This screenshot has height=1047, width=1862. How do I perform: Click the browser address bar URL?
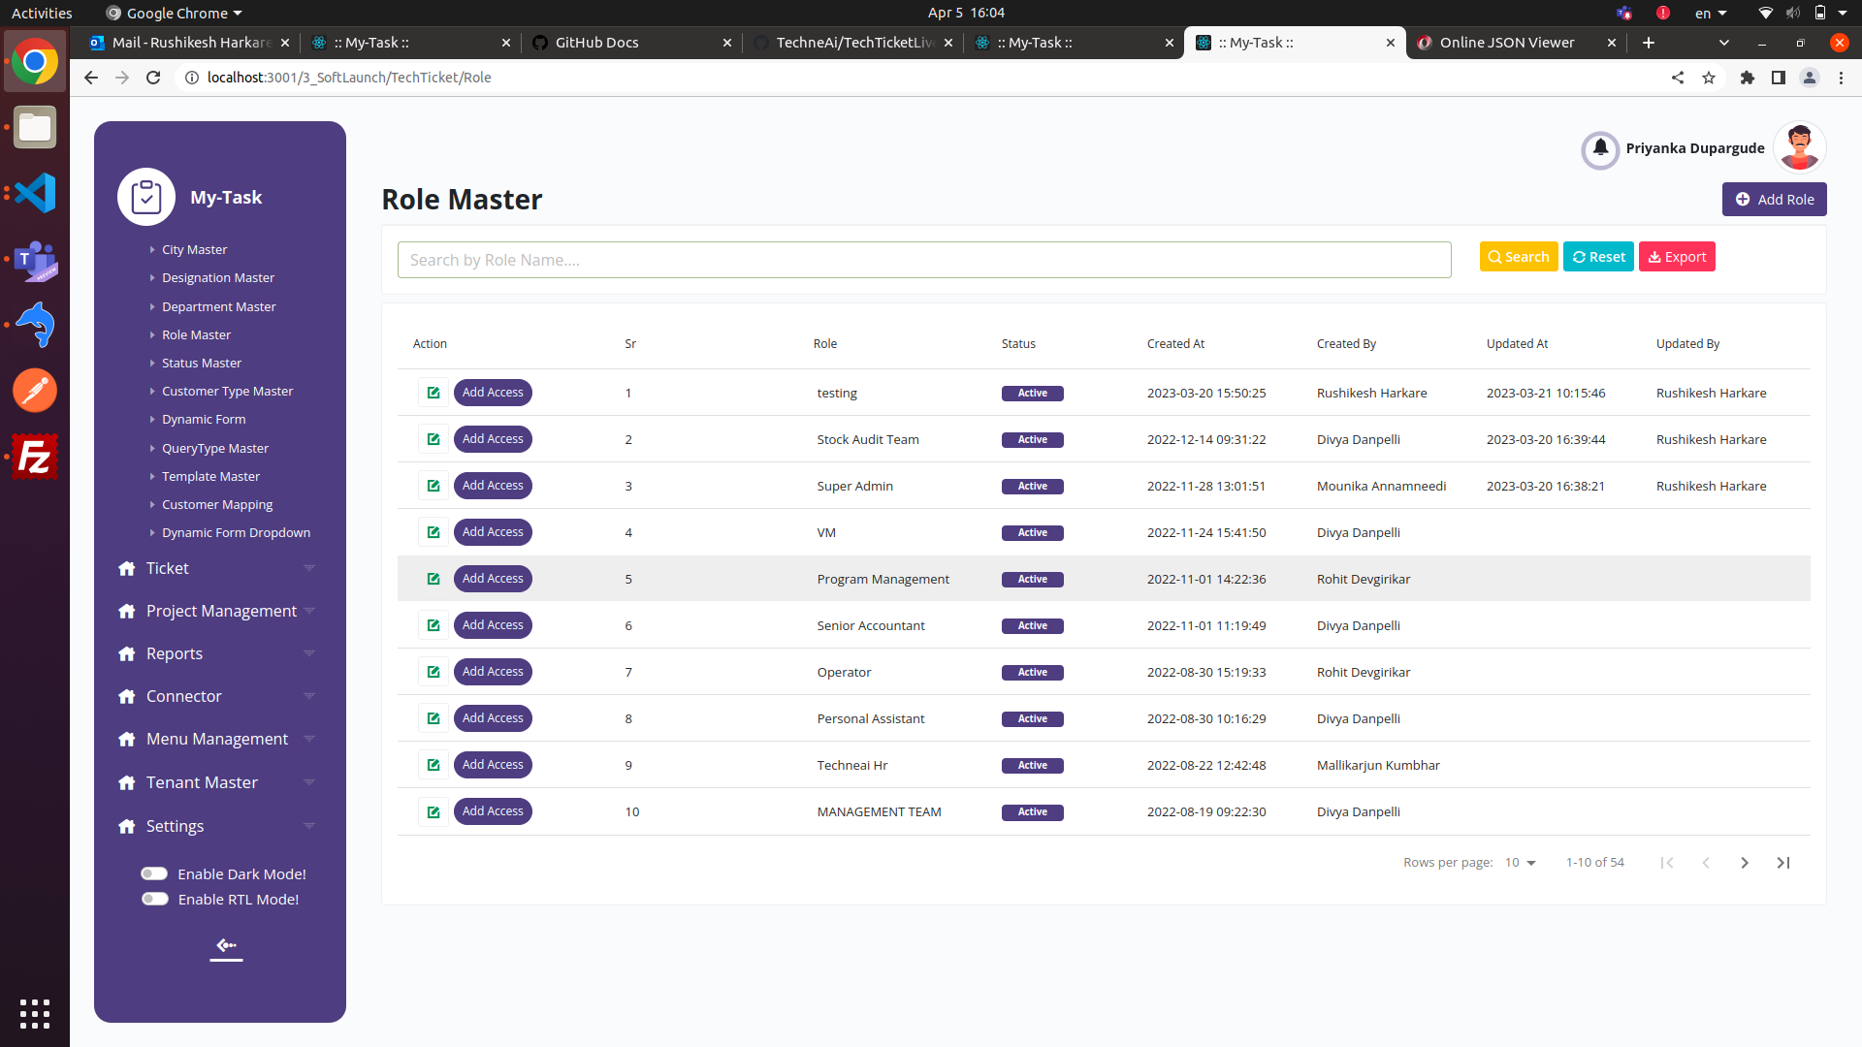coord(349,78)
